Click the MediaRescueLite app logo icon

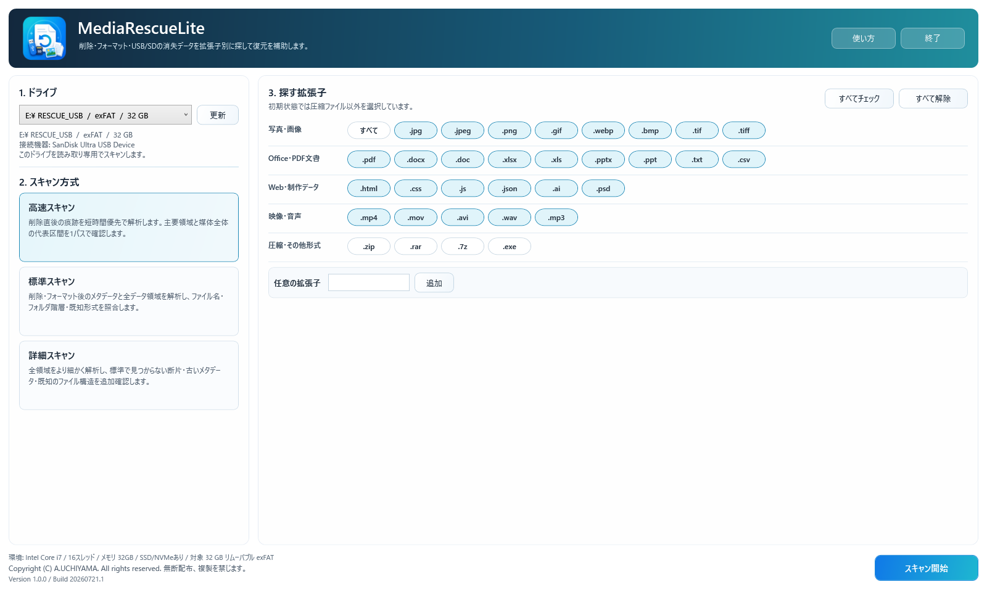tap(44, 38)
